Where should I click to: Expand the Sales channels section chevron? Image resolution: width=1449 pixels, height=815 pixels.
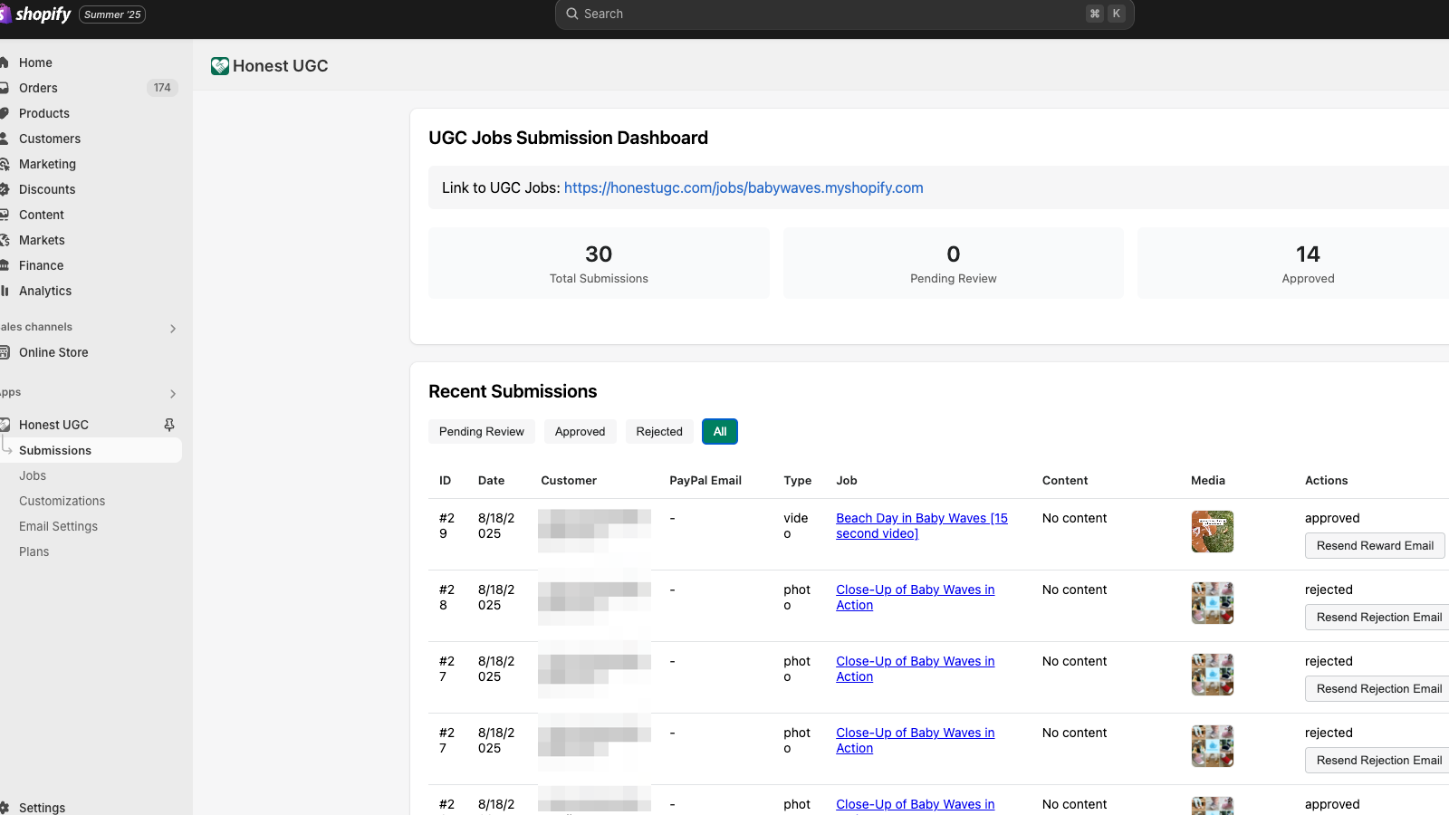(x=173, y=329)
